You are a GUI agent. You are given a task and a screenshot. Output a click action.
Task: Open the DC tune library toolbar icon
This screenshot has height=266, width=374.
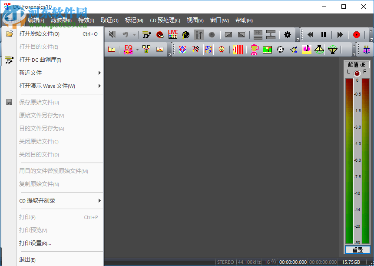click(146, 35)
